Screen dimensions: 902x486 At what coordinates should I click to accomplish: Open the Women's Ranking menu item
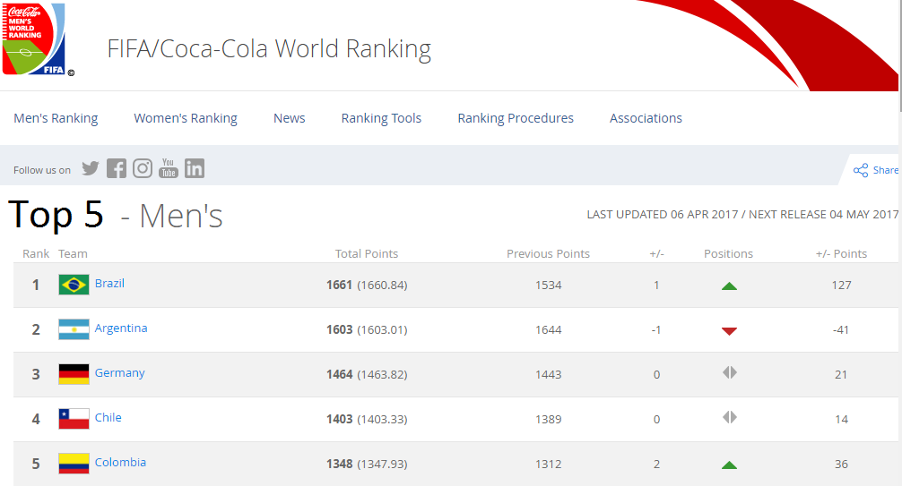click(186, 118)
